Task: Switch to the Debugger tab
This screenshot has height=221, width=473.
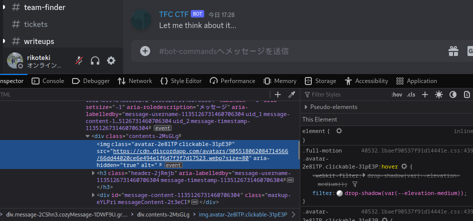Action: 91,81
